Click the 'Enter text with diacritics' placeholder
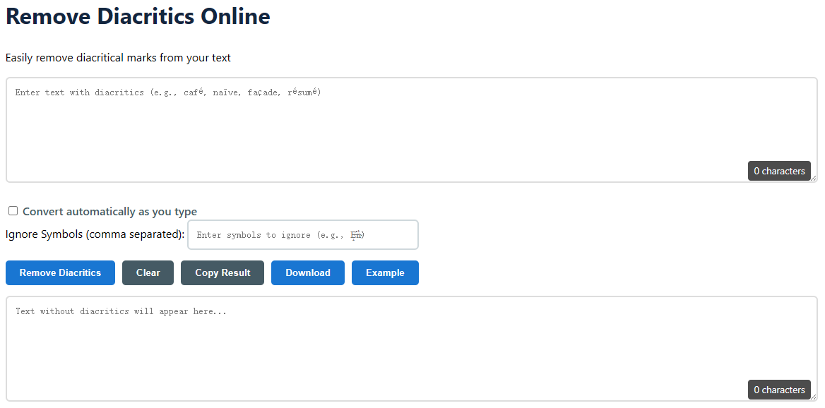825x408 pixels. tap(167, 92)
